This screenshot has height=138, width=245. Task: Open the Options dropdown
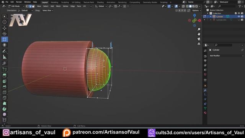point(196,10)
